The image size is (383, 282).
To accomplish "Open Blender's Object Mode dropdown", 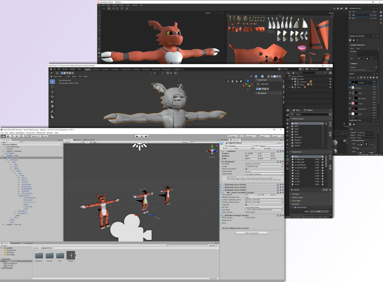I will [58, 77].
